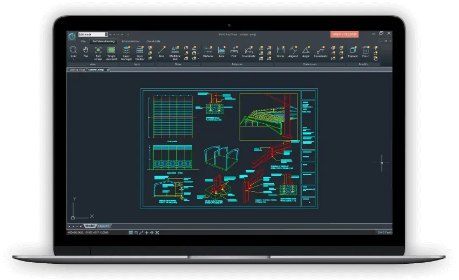The image size is (459, 280).
Task: Restore the inner document window
Action: pyautogui.click(x=386, y=41)
